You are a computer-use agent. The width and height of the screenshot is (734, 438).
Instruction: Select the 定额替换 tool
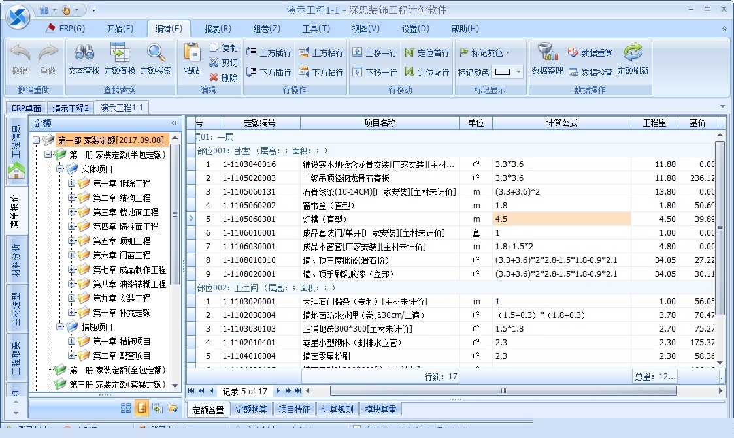point(120,57)
